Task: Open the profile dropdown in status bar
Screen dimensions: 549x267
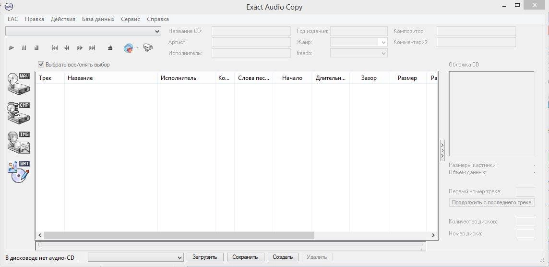Action: point(135,257)
